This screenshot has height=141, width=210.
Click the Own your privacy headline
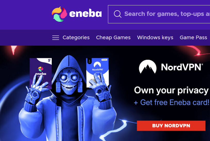pyautogui.click(x=171, y=90)
